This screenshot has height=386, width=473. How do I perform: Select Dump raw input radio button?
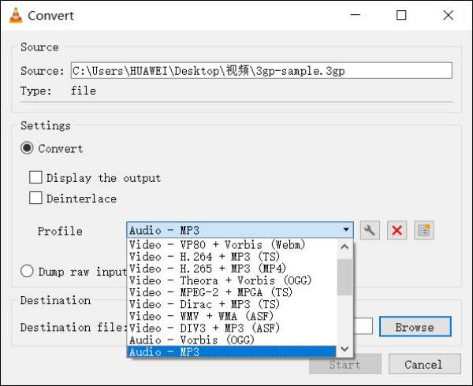coord(27,271)
